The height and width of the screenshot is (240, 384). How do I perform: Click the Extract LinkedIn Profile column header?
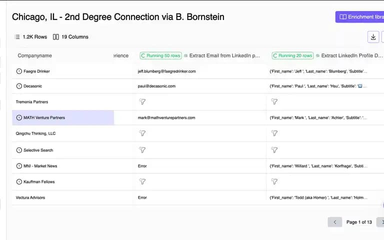coord(352,55)
